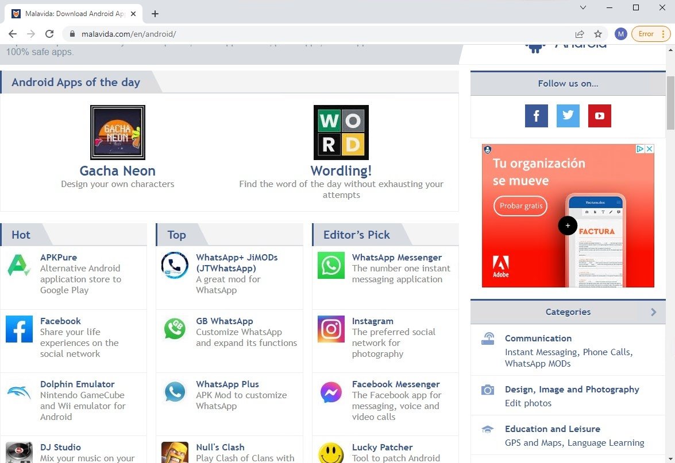Image resolution: width=675 pixels, height=463 pixels.
Task: Share this page via share icon
Action: pos(580,34)
